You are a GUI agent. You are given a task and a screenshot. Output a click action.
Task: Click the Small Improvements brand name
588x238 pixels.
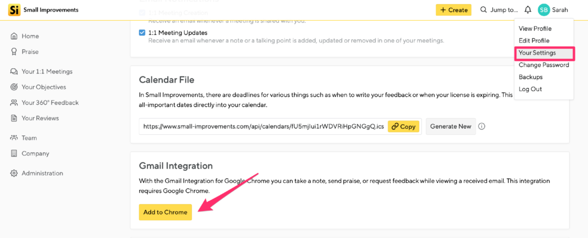click(51, 10)
